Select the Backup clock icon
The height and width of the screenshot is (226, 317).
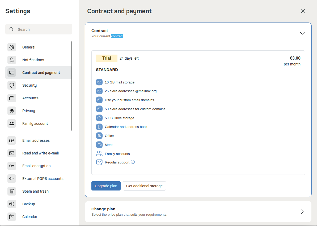point(12,204)
